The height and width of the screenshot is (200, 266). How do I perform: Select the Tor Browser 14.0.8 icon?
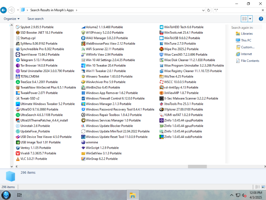tap(18, 66)
